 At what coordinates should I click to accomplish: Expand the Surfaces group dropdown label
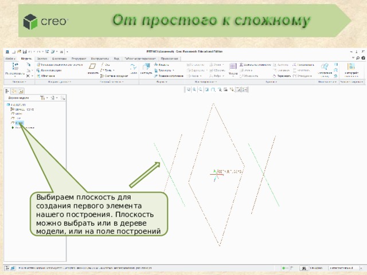click(x=327, y=82)
